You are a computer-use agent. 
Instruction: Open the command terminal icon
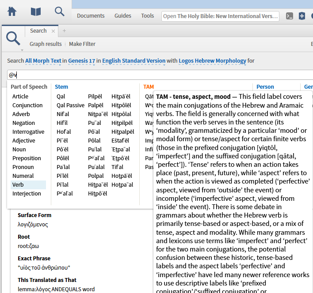tap(290, 16)
